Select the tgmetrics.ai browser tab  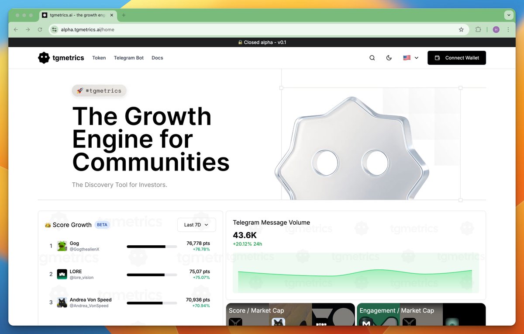[77, 15]
